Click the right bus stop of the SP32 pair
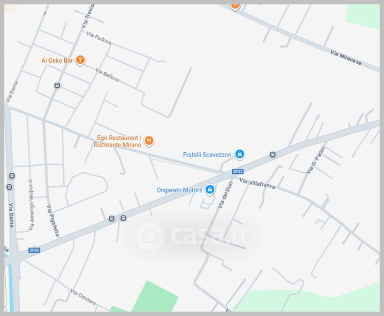Screen dimensions: 384x316 pyautogui.click(x=123, y=218)
